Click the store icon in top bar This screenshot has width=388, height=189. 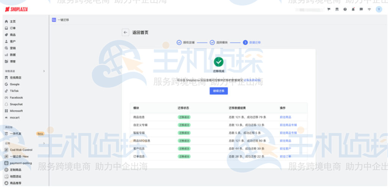[337, 9]
